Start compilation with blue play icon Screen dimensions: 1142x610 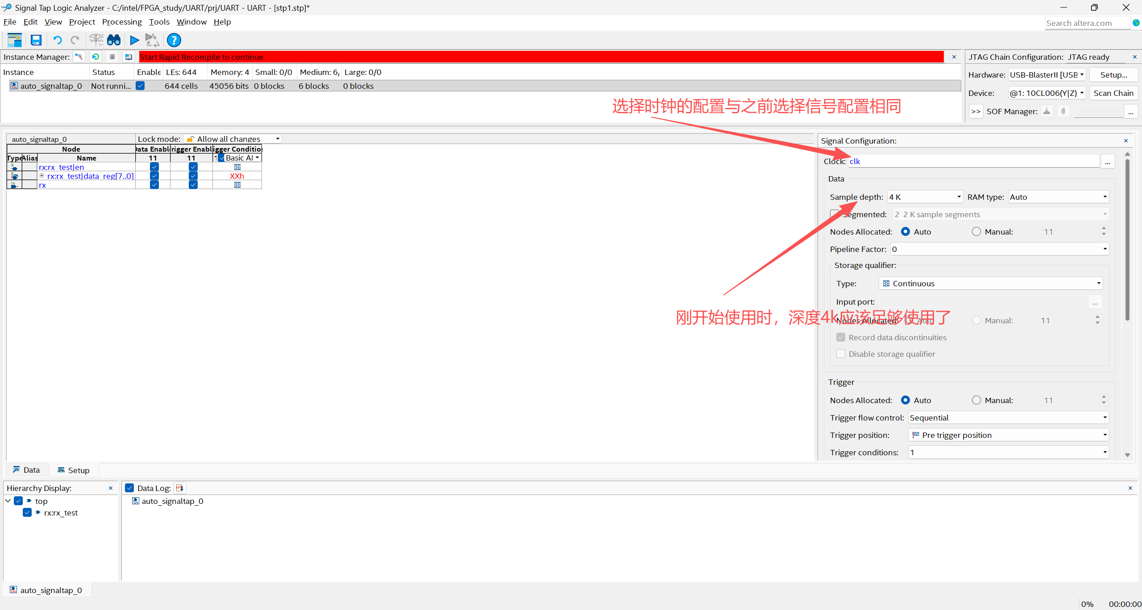[x=134, y=40]
